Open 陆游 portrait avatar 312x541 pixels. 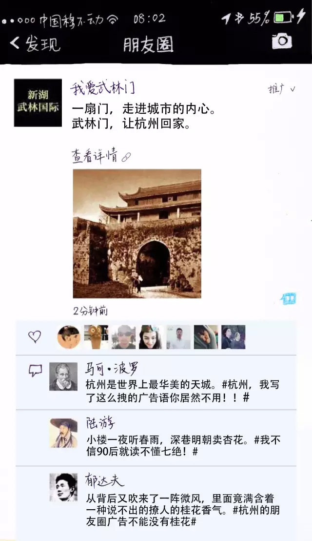pos(63,433)
